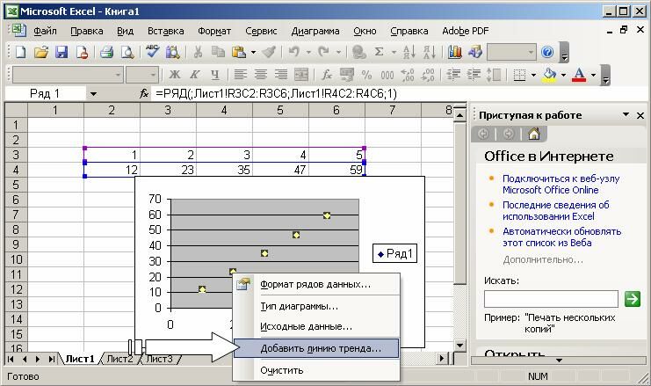Toggle align right
Screen dimensions: 651x386
coord(281,75)
